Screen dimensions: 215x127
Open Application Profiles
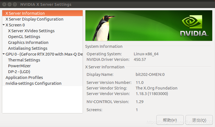[x=24, y=78]
